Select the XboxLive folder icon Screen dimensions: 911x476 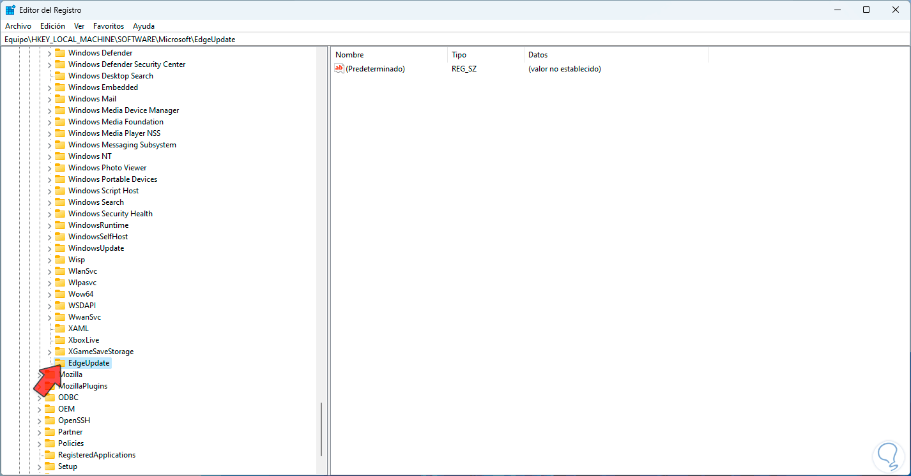pyautogui.click(x=60, y=340)
